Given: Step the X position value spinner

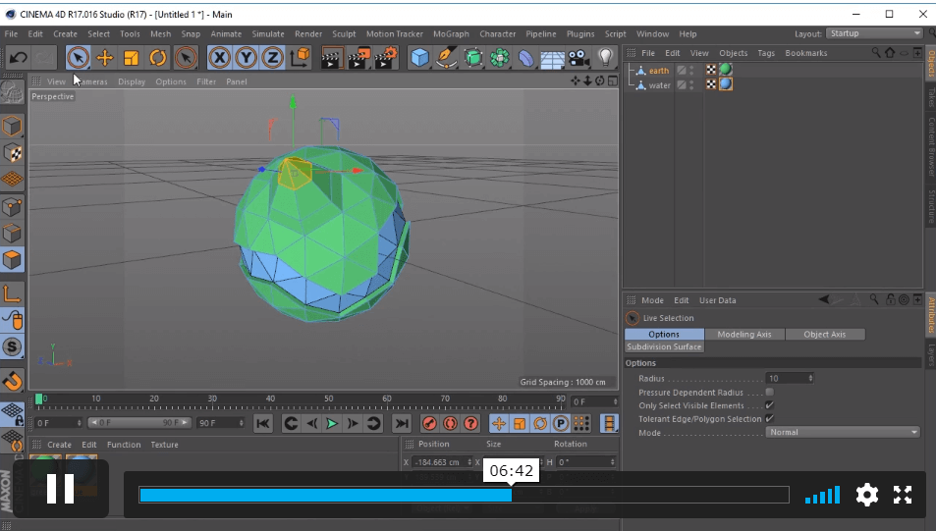Looking at the screenshot, I should [469, 462].
